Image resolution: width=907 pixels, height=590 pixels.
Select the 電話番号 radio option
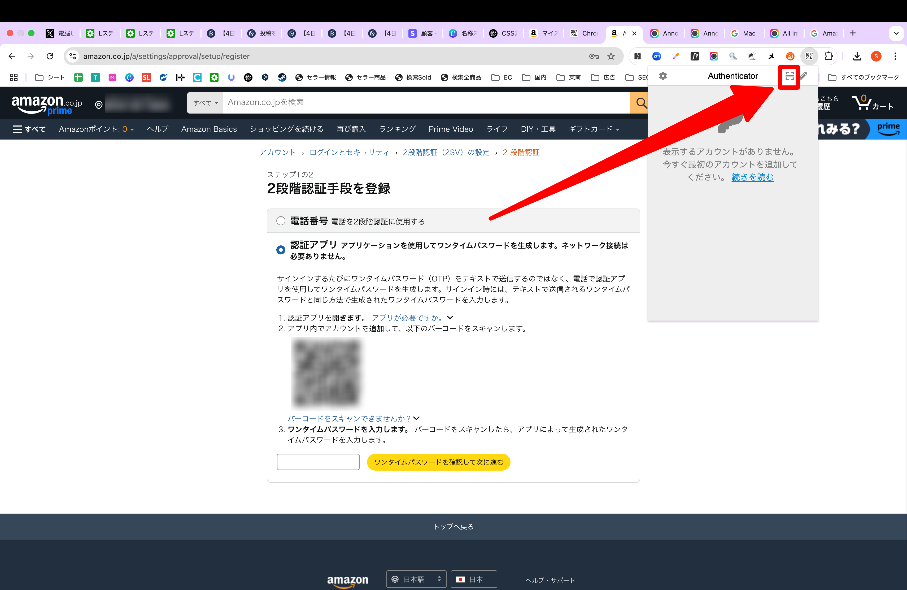(x=281, y=221)
